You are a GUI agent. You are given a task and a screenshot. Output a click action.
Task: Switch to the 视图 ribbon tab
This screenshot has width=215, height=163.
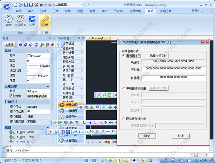[80, 11]
